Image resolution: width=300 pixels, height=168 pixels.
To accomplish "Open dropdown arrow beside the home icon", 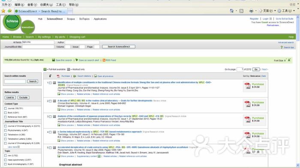I will 236,11.
